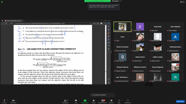Select Rahmarni Savitri's video tile
The width and height of the screenshot is (186, 104).
[122, 27]
